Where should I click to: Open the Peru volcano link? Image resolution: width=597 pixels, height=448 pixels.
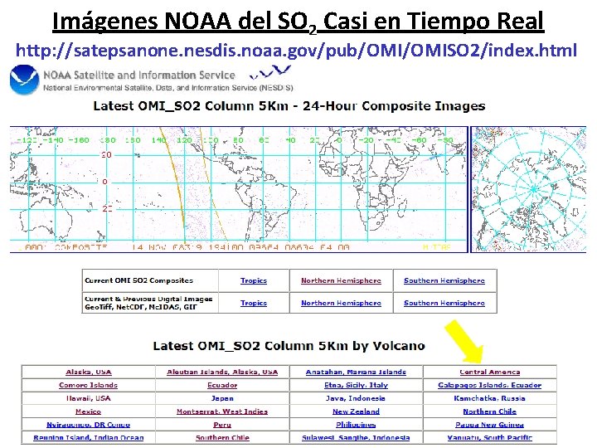pyautogui.click(x=222, y=425)
